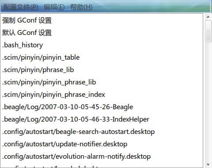This screenshot has height=168, width=212.
Task: Click the scrollbar down arrow
Action: [x=208, y=164]
